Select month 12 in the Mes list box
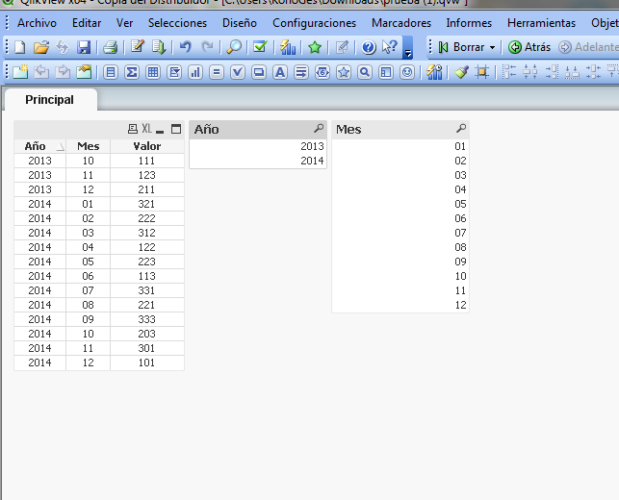Viewport: 619px width, 500px height. [x=400, y=305]
